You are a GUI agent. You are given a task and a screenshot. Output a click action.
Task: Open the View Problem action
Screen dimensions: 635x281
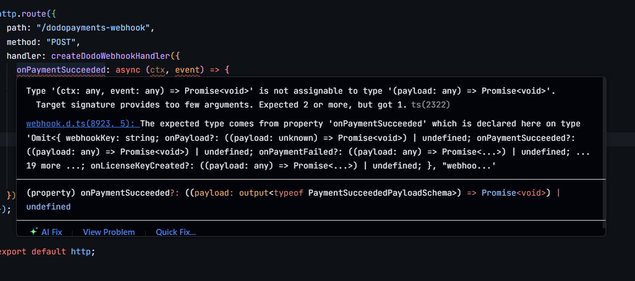[x=109, y=232]
